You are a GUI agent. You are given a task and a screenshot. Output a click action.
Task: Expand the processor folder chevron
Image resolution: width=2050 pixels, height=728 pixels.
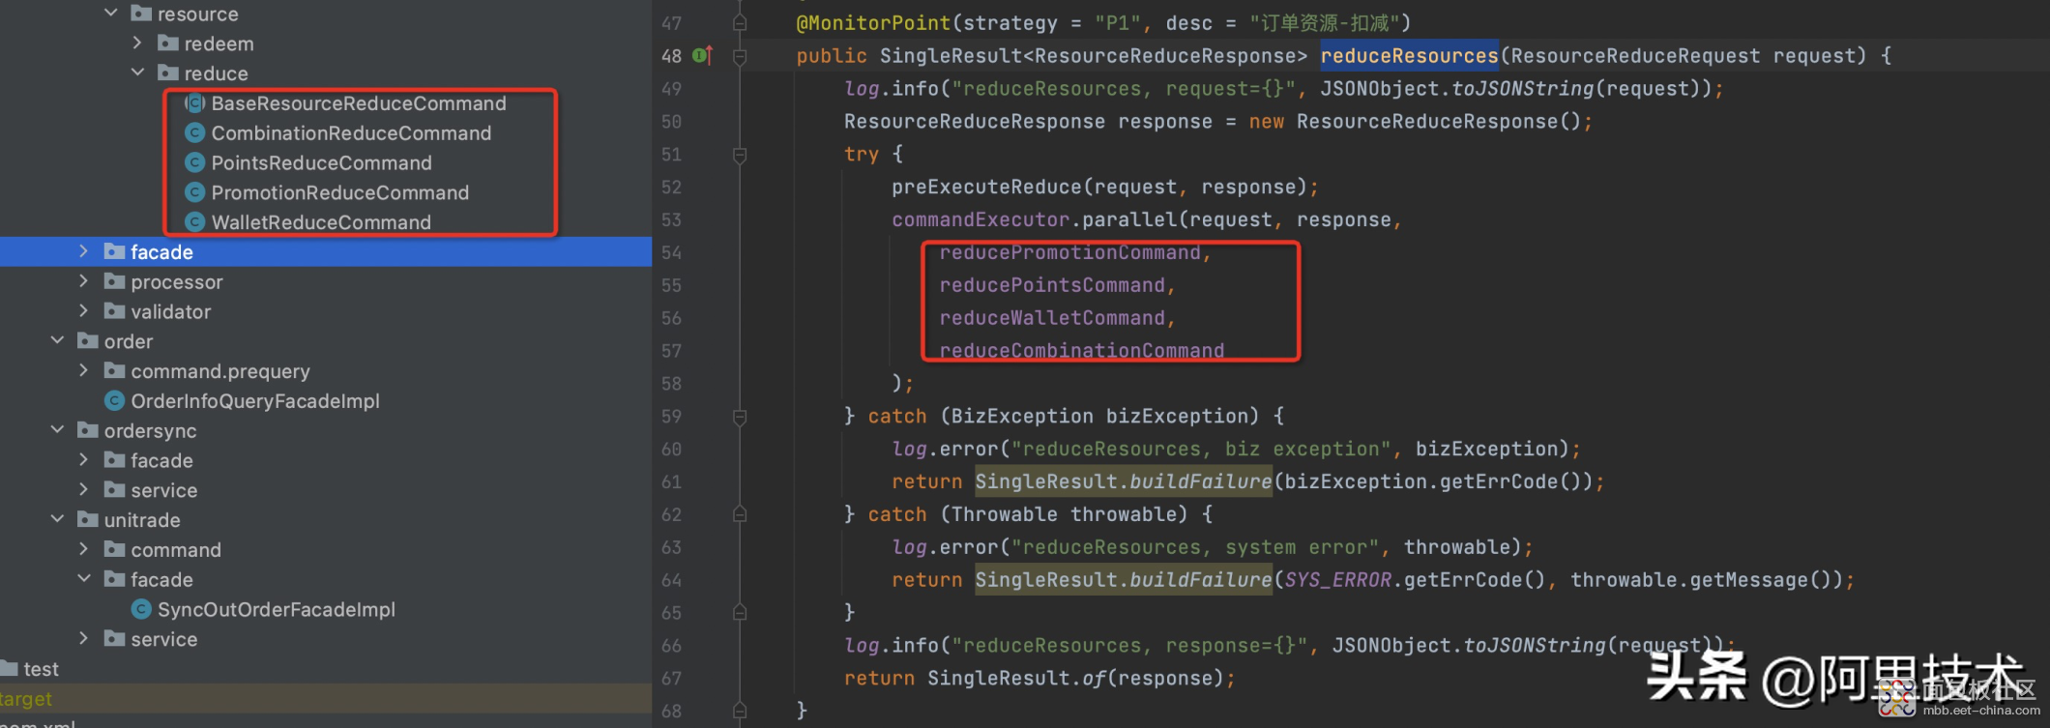coord(84,282)
